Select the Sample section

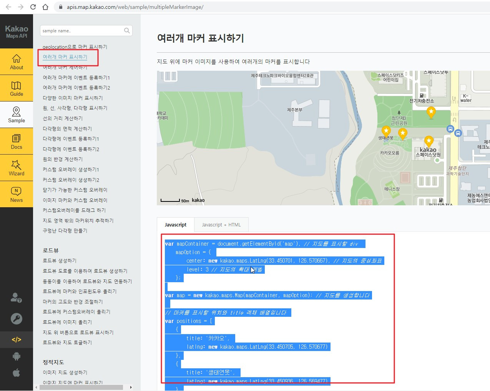17,115
